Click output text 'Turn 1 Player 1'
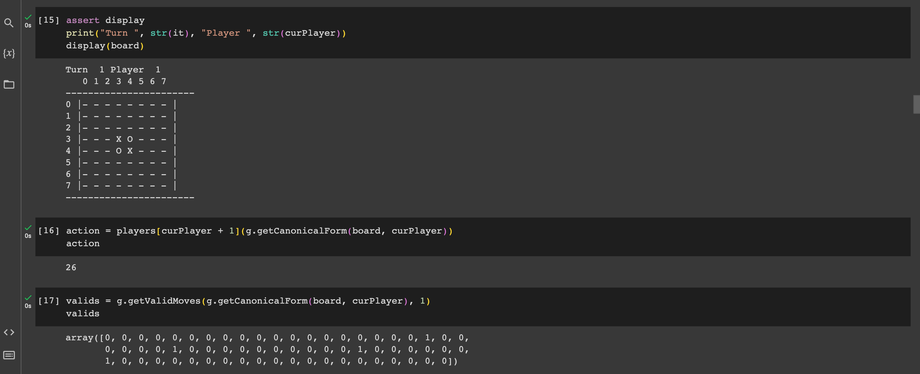Image resolution: width=920 pixels, height=374 pixels. pos(113,69)
